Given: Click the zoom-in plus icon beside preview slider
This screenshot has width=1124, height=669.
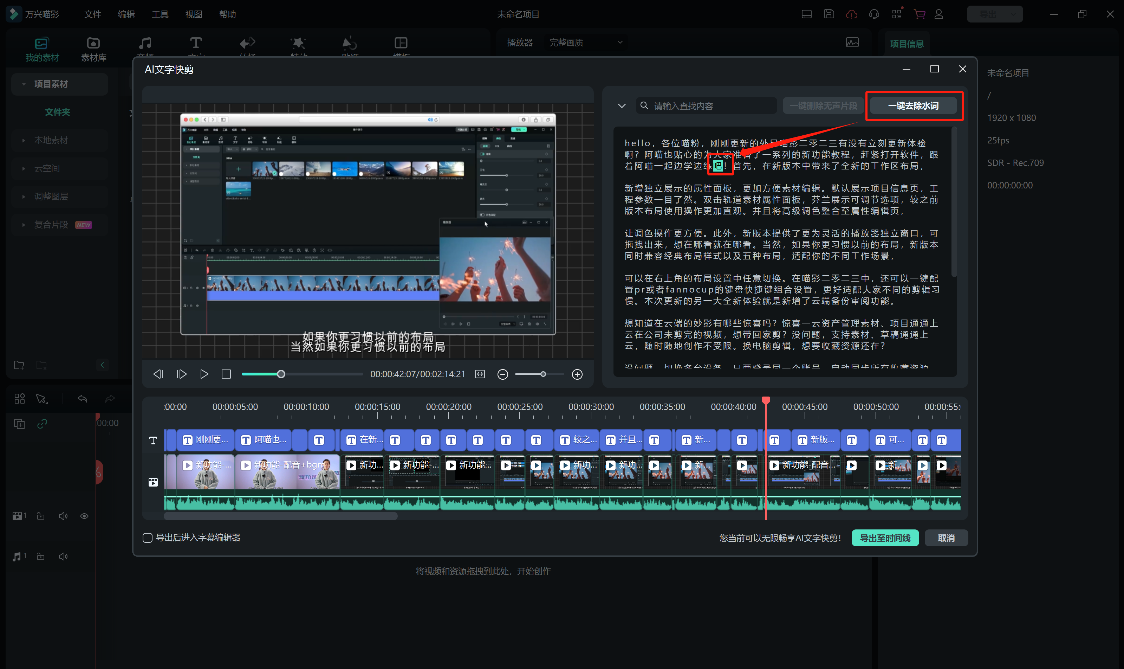Looking at the screenshot, I should (577, 374).
